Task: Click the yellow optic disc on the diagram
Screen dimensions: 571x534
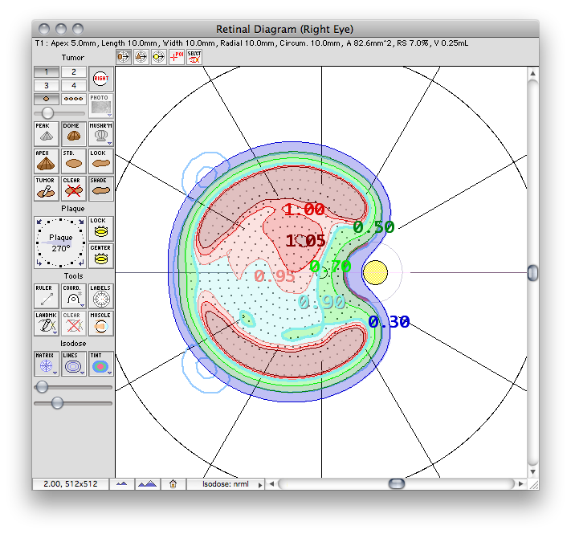Action: pos(375,272)
